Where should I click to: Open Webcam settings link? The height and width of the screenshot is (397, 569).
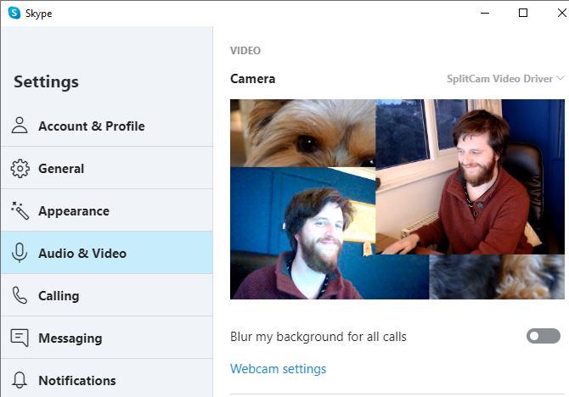278,369
